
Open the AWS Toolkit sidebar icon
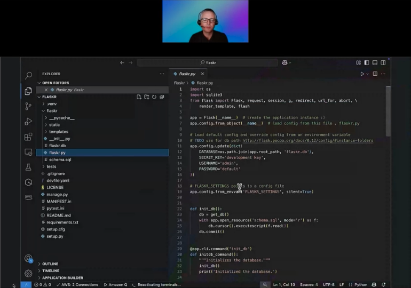[28, 197]
